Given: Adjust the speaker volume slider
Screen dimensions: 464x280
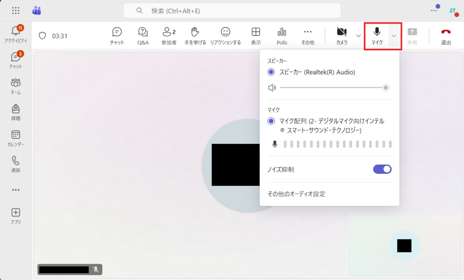Looking at the screenshot, I should point(333,88).
